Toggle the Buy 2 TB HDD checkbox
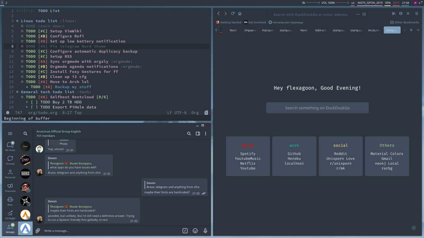 [x=34, y=102]
